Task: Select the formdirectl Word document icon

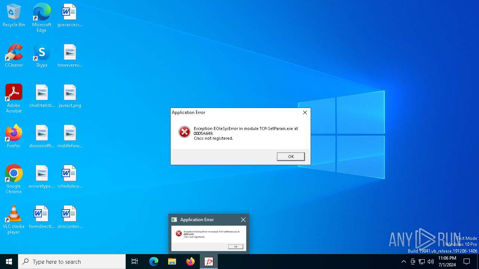Action: [42, 217]
